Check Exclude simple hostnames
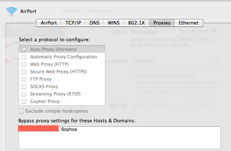This screenshot has width=231, height=151. pos(21,111)
